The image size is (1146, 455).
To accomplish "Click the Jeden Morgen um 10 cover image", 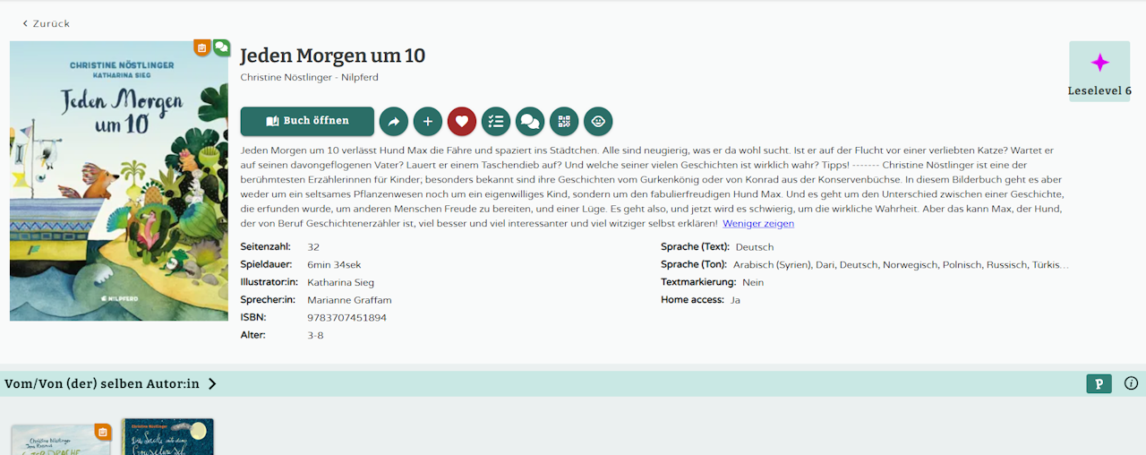I will click(119, 181).
